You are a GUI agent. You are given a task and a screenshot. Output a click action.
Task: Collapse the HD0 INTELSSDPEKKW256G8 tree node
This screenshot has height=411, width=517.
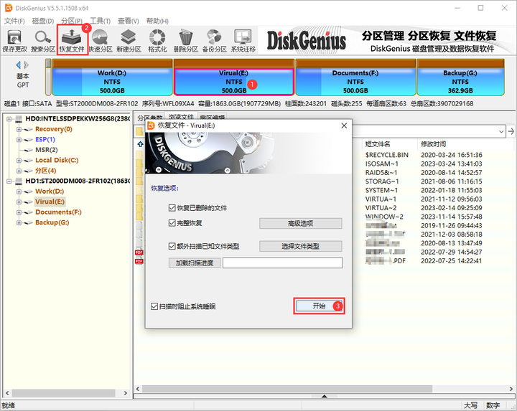click(9, 119)
